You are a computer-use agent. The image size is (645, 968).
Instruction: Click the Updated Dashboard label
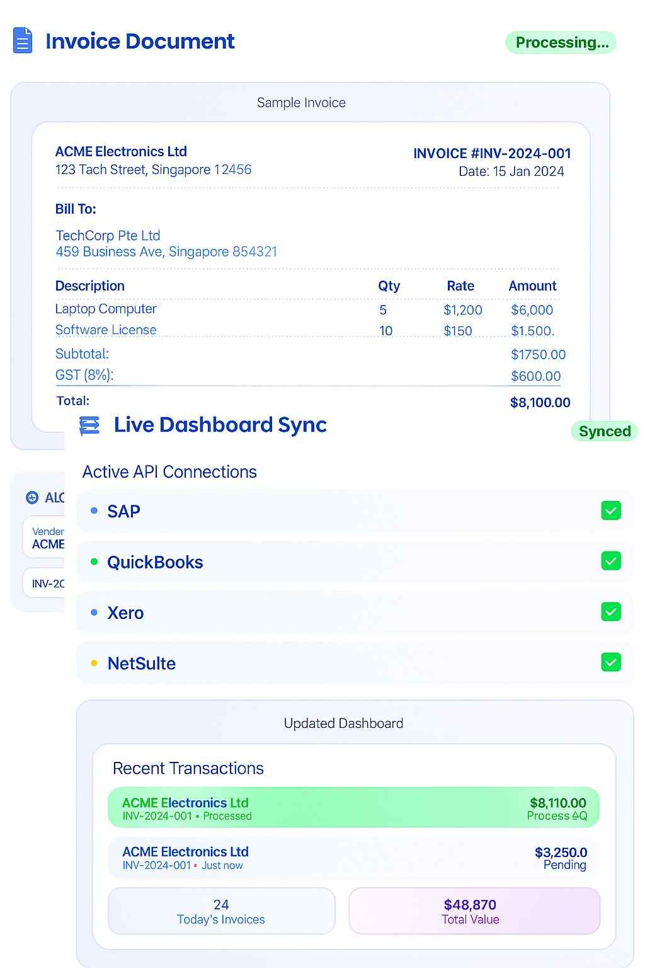[x=343, y=723]
